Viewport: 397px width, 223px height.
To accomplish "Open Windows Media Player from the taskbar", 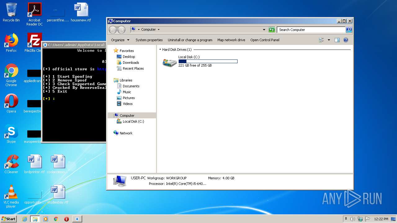I will [46, 219].
